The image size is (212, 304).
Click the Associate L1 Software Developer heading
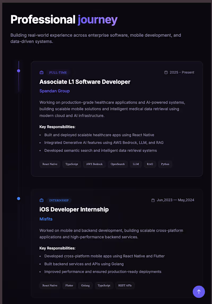(x=85, y=82)
